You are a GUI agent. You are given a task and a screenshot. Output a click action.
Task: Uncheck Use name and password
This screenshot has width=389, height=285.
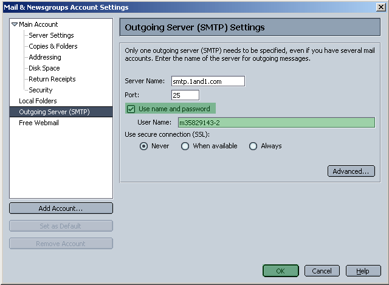tap(131, 109)
